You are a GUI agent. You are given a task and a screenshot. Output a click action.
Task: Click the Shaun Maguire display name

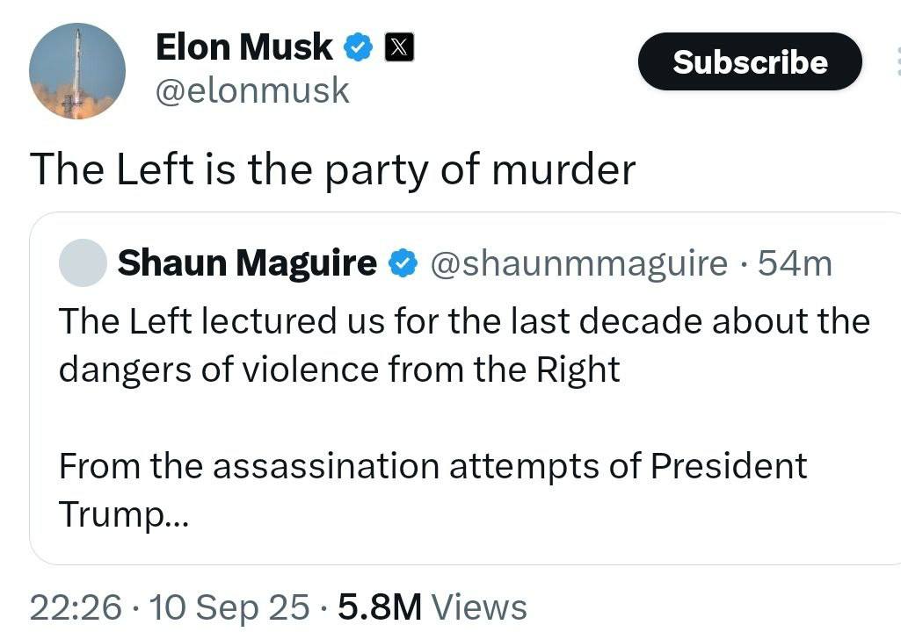(x=247, y=263)
